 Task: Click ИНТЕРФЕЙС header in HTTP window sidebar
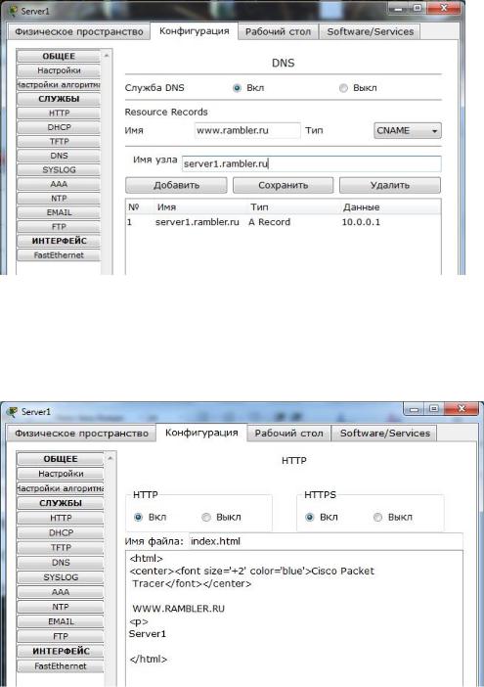(61, 651)
